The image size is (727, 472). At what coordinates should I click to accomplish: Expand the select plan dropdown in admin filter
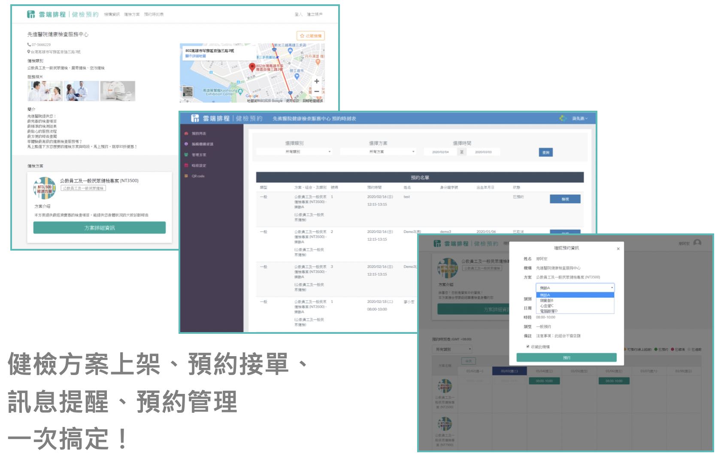(x=378, y=151)
